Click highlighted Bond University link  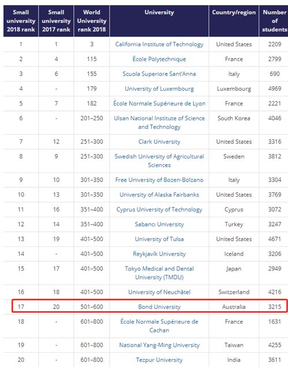(x=159, y=307)
